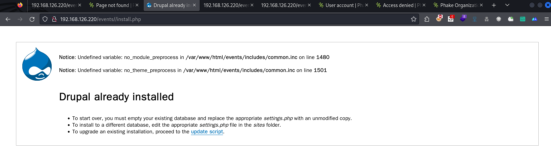Click the Drupal already installed heading
This screenshot has height=148, width=551.
pyautogui.click(x=116, y=97)
